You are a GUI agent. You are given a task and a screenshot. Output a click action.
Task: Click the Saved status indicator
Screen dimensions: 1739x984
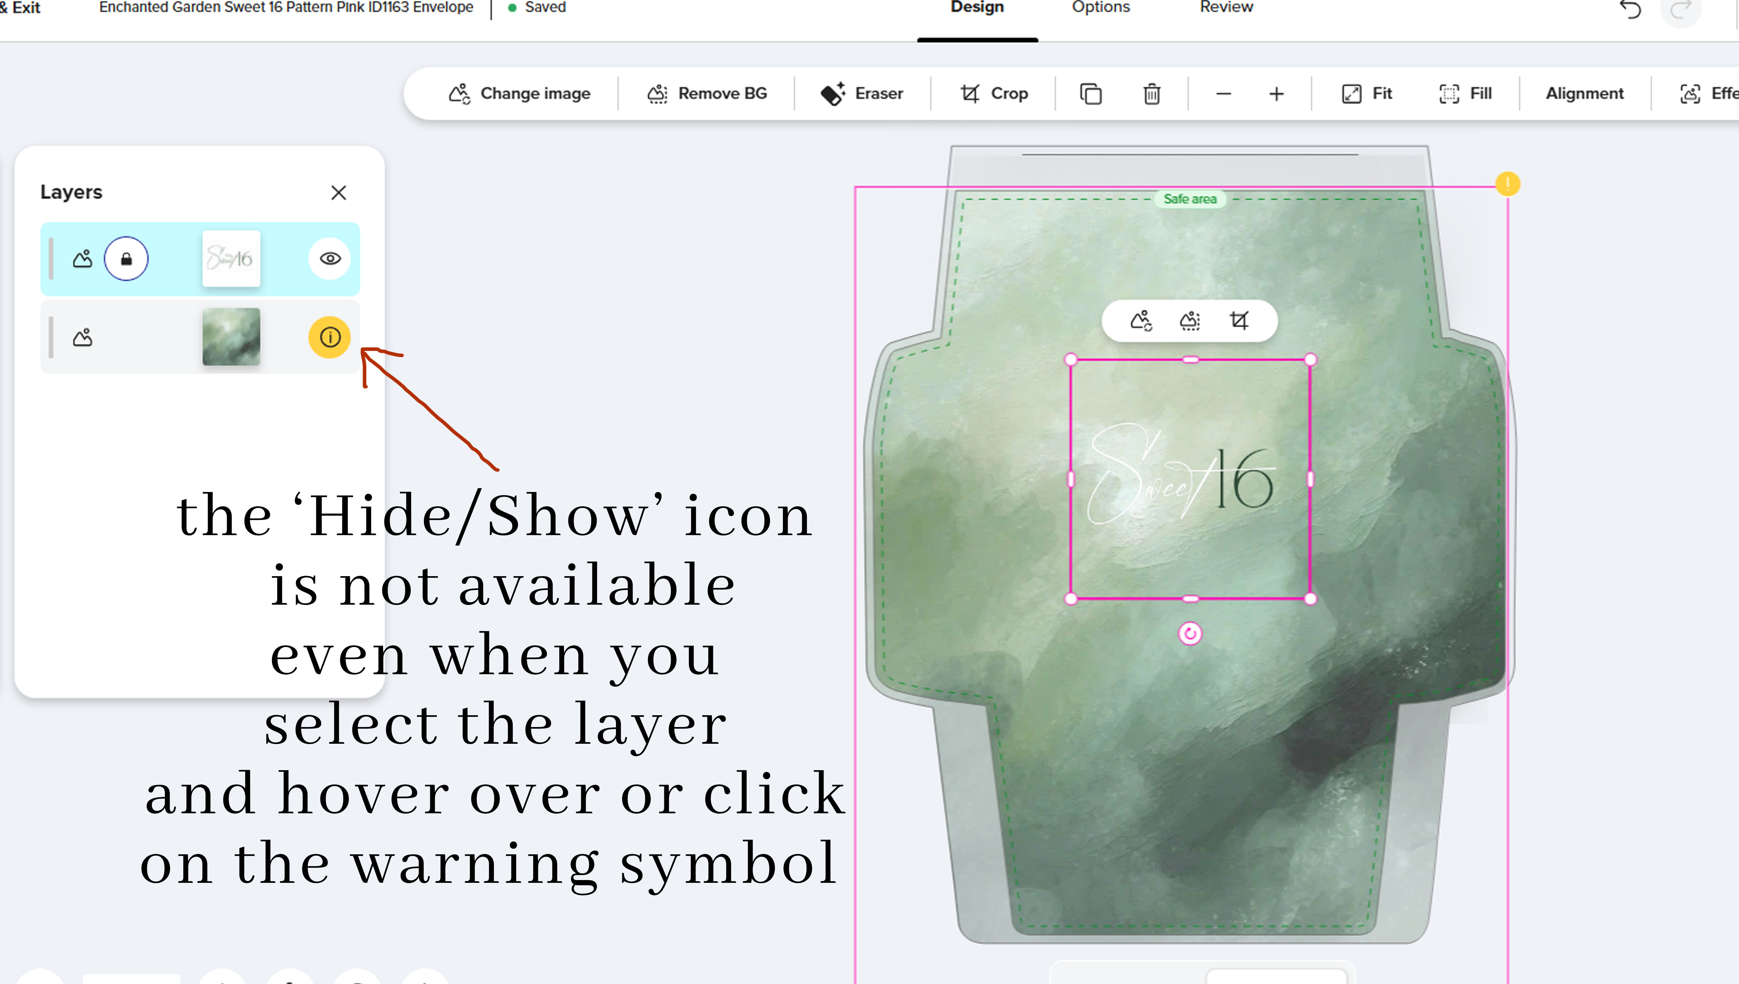(x=537, y=7)
